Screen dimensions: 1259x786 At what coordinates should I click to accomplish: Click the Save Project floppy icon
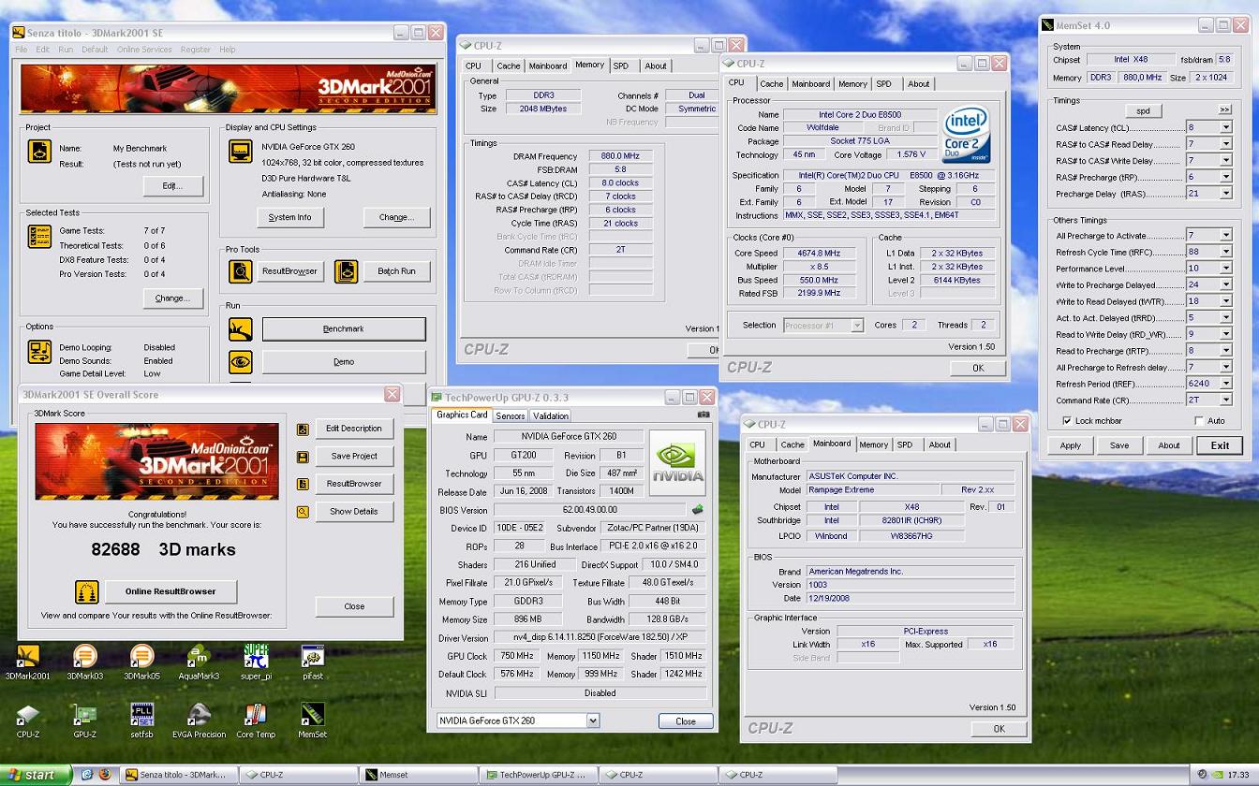[303, 457]
